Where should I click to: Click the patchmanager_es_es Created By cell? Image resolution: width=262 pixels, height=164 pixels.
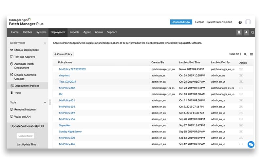pos(163,88)
